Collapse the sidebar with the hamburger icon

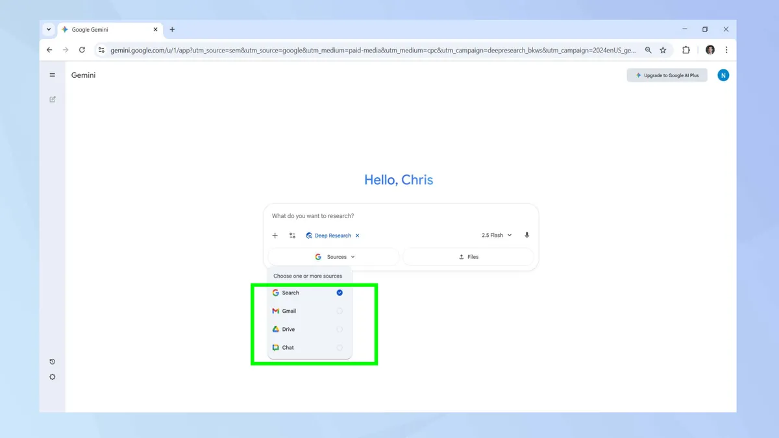coord(52,75)
